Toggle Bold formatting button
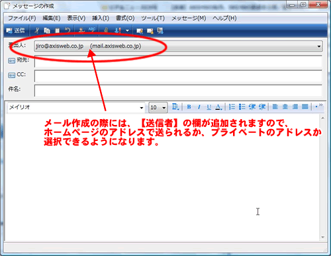Image resolution: width=331 pixels, height=256 pixels. tap(189, 107)
